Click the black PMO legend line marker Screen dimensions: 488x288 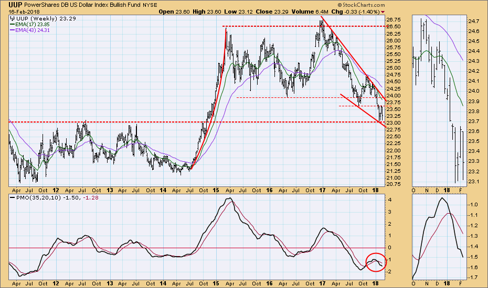[x=13, y=197]
